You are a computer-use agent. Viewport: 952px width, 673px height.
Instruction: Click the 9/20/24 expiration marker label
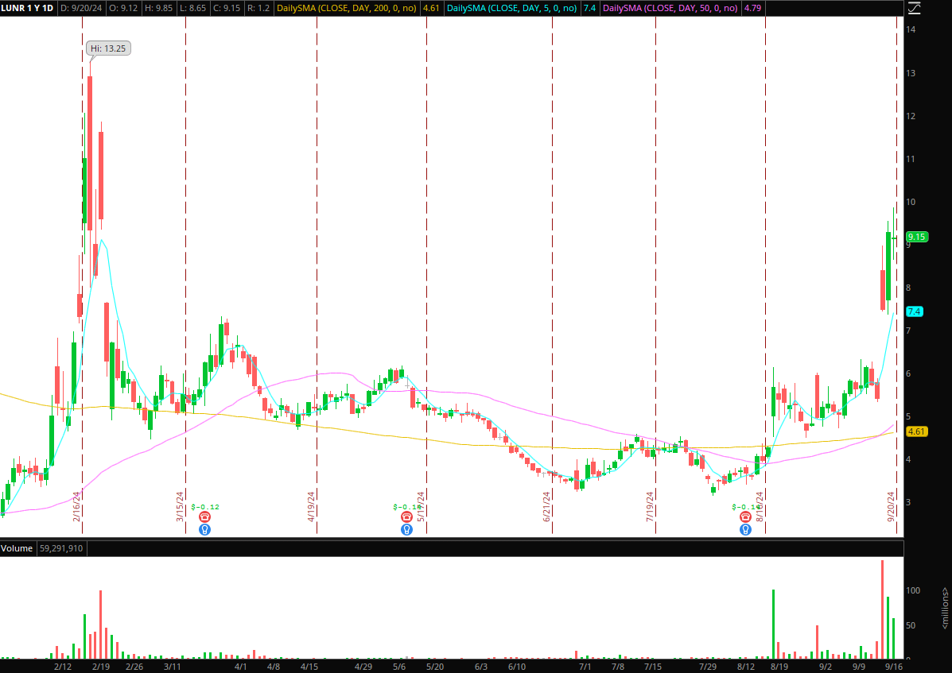click(891, 506)
